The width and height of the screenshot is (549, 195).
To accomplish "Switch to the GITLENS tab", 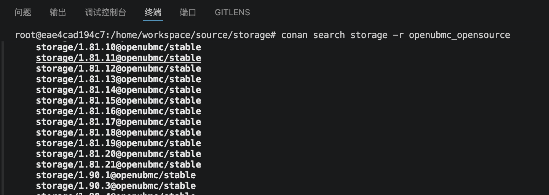I will pyautogui.click(x=232, y=12).
